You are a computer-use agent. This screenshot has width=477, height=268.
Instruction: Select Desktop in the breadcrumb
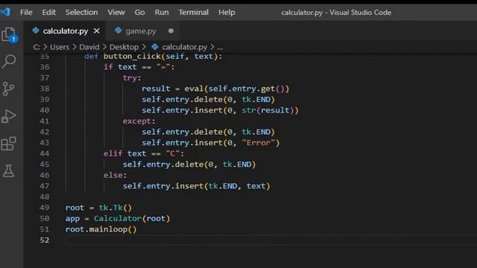point(124,47)
